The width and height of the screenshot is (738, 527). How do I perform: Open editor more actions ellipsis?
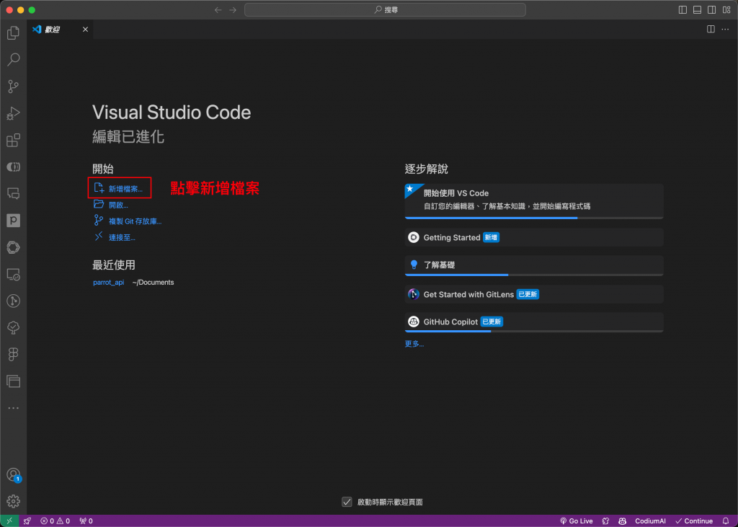(725, 30)
